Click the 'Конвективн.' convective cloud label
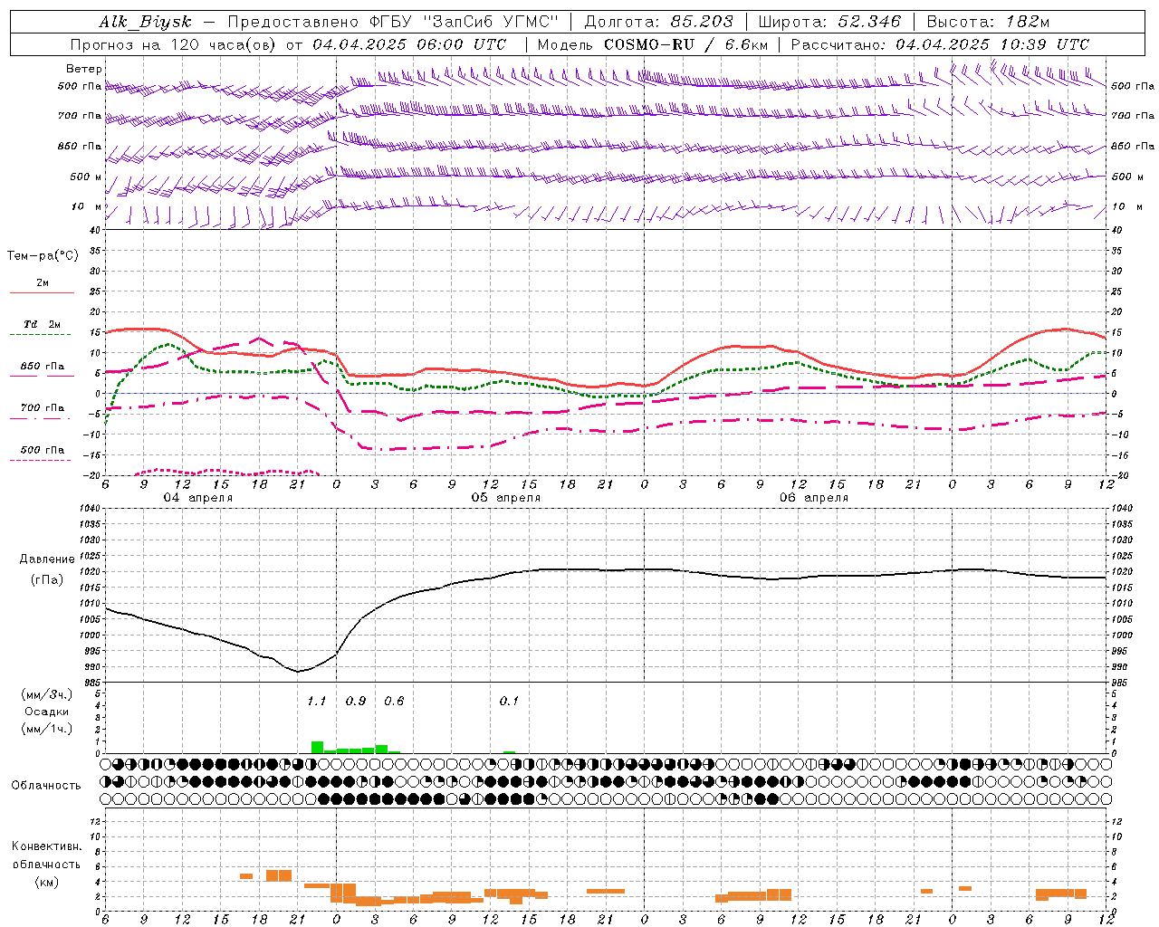 pyautogui.click(x=46, y=846)
